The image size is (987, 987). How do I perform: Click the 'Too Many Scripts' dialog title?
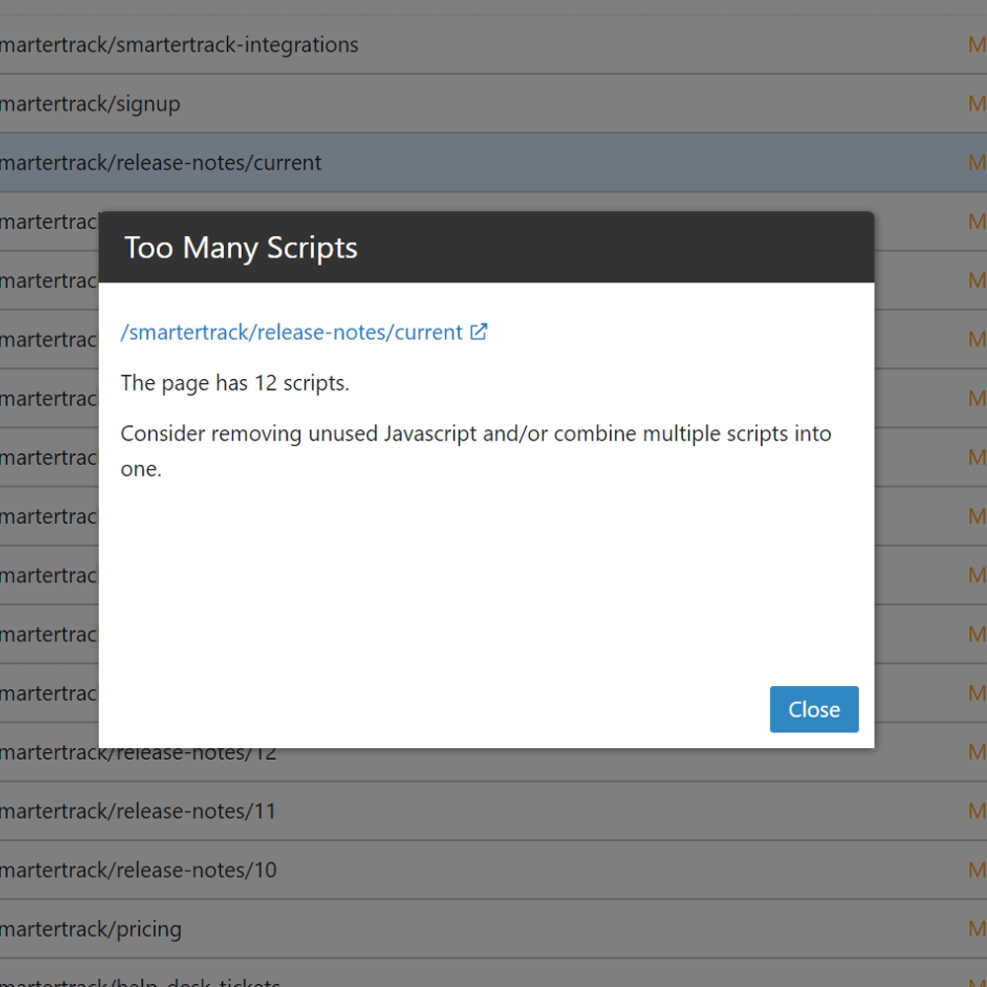pyautogui.click(x=241, y=248)
